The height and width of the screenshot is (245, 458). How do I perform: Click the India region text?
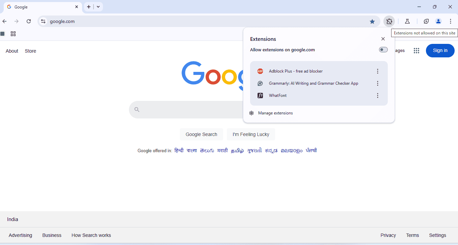point(12,219)
